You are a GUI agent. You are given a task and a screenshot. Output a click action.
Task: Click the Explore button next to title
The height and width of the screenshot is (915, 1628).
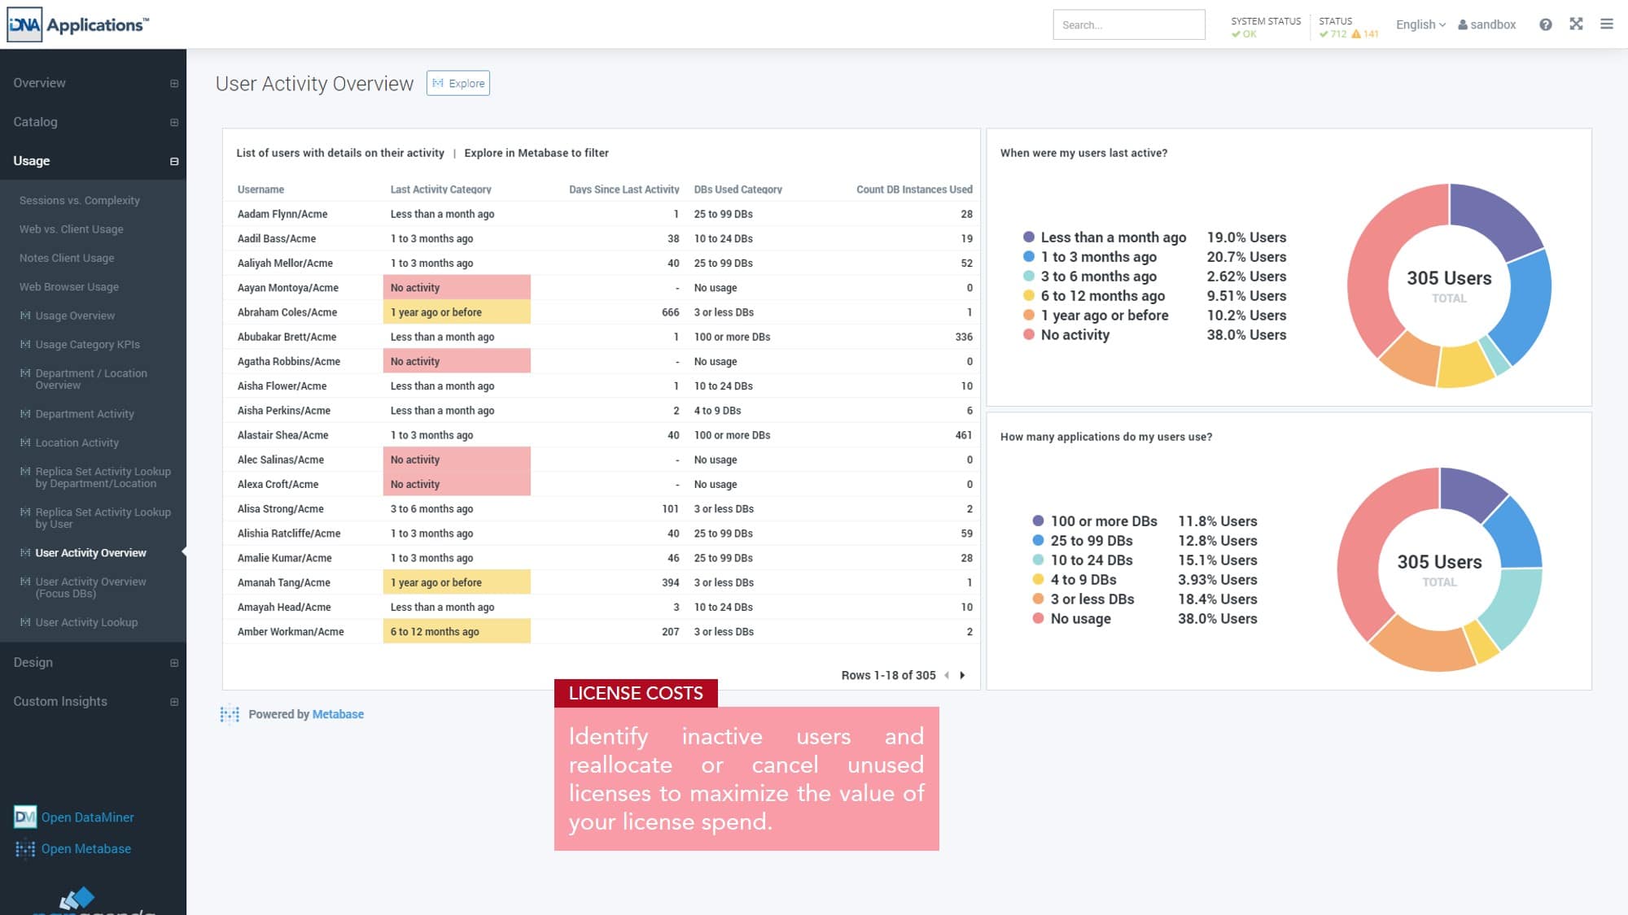click(458, 83)
